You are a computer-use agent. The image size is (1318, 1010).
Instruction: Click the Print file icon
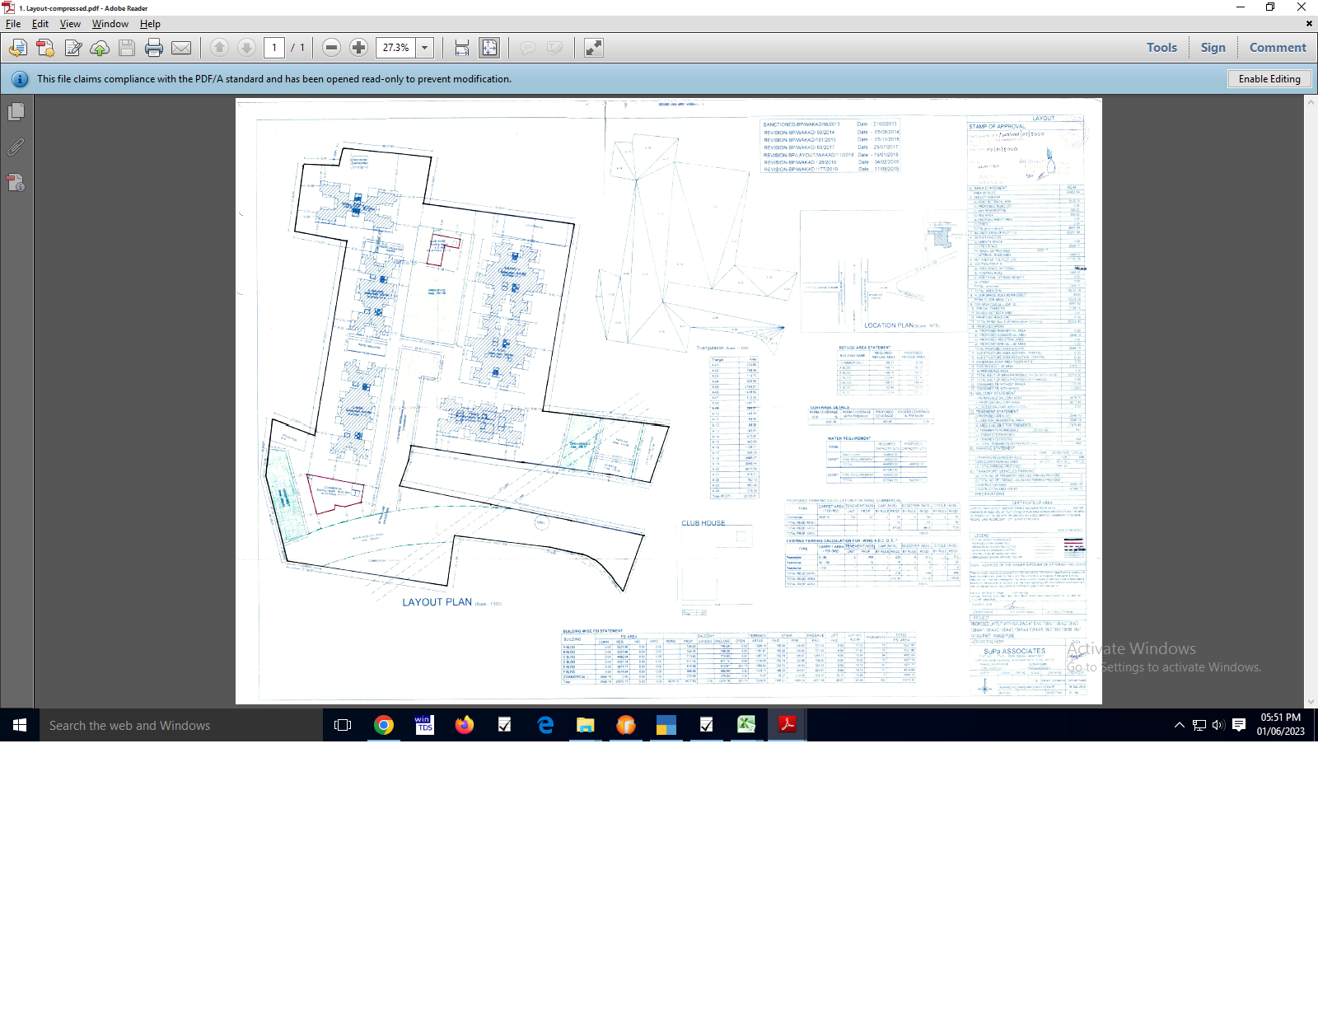pyautogui.click(x=154, y=48)
